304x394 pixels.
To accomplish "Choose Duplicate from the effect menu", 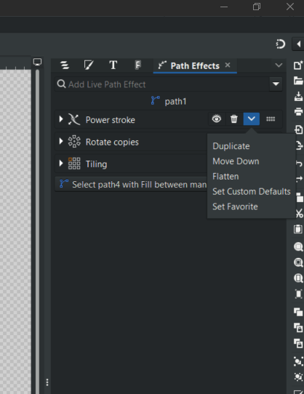I will click(x=231, y=146).
